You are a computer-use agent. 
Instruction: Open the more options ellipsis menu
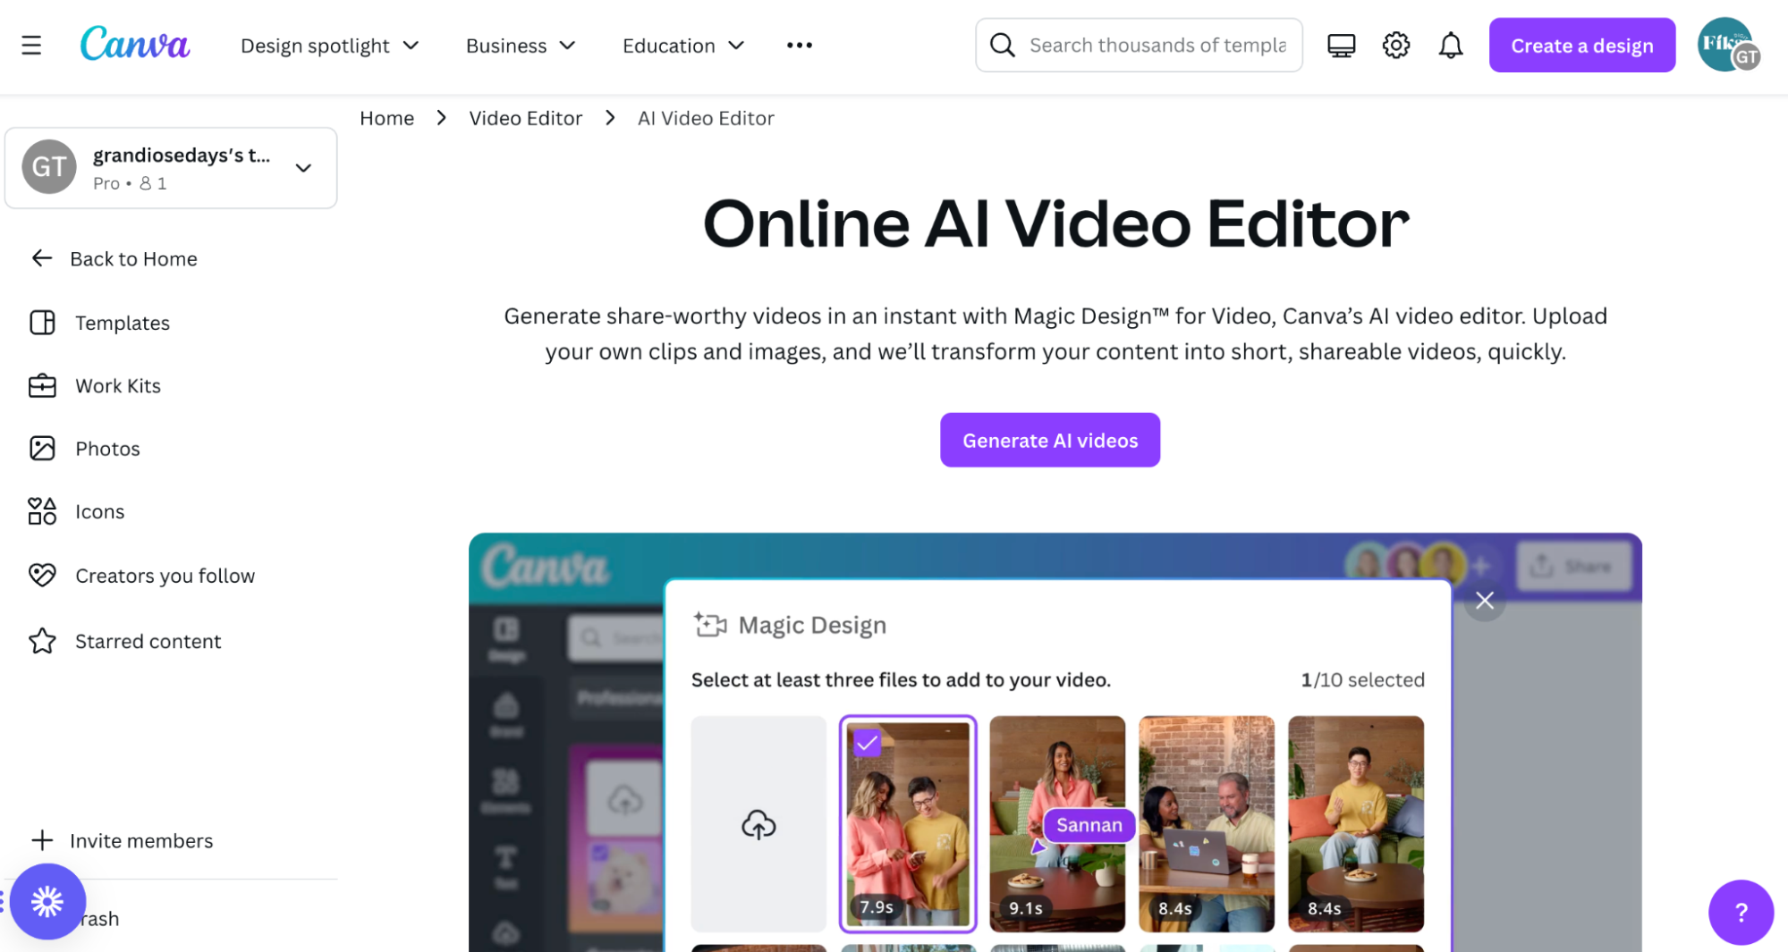pyautogui.click(x=800, y=45)
